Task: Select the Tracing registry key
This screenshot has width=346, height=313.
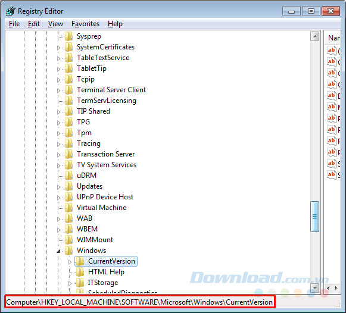Action: (89, 143)
